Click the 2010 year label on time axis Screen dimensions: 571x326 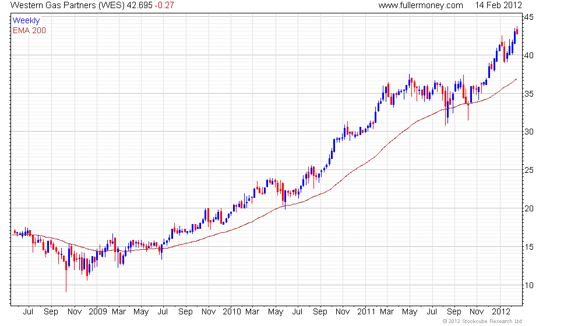click(x=232, y=311)
